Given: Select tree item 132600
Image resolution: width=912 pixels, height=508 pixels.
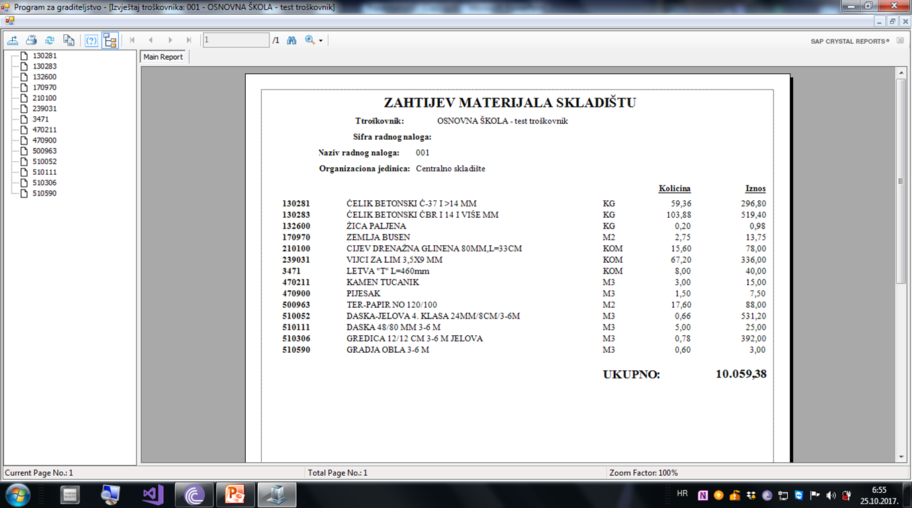Looking at the screenshot, I should (44, 77).
